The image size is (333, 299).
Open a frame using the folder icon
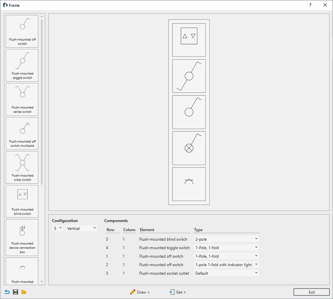[24, 292]
